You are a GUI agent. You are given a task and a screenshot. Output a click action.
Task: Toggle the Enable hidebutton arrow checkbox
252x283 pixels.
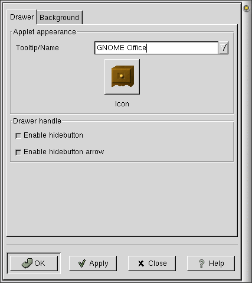click(x=18, y=152)
